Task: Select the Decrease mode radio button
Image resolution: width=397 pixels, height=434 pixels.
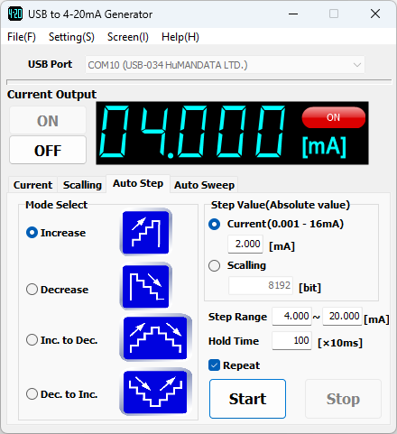Action: coord(32,290)
